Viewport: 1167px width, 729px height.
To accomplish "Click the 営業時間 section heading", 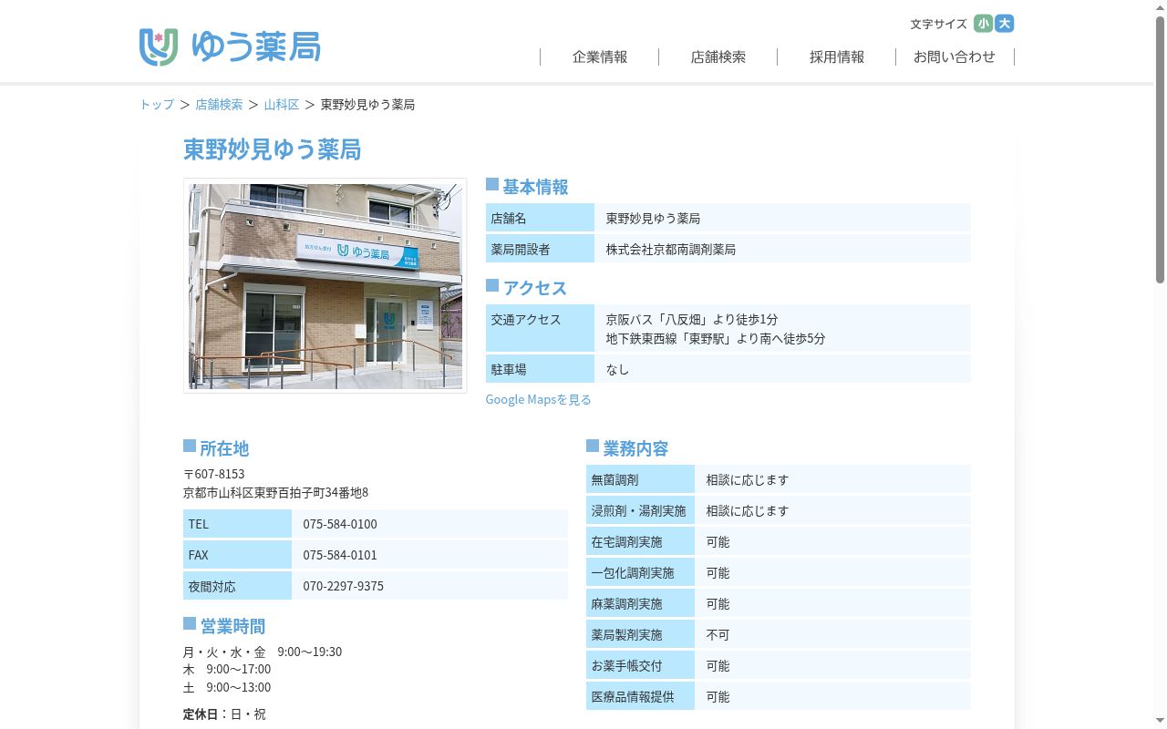I will [x=232, y=626].
